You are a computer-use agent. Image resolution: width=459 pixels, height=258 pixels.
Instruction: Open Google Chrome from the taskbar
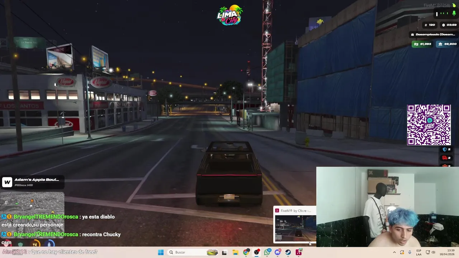(x=246, y=252)
